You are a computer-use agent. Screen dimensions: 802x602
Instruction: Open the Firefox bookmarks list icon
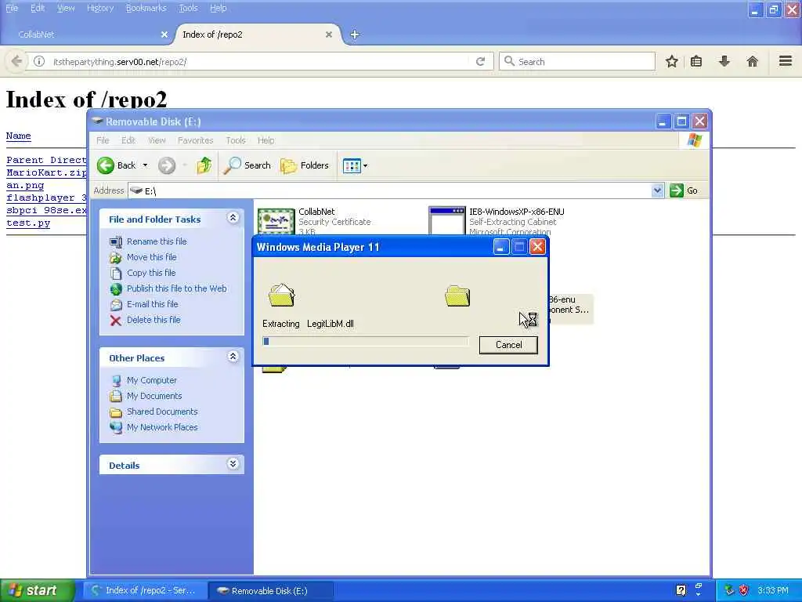coord(696,61)
